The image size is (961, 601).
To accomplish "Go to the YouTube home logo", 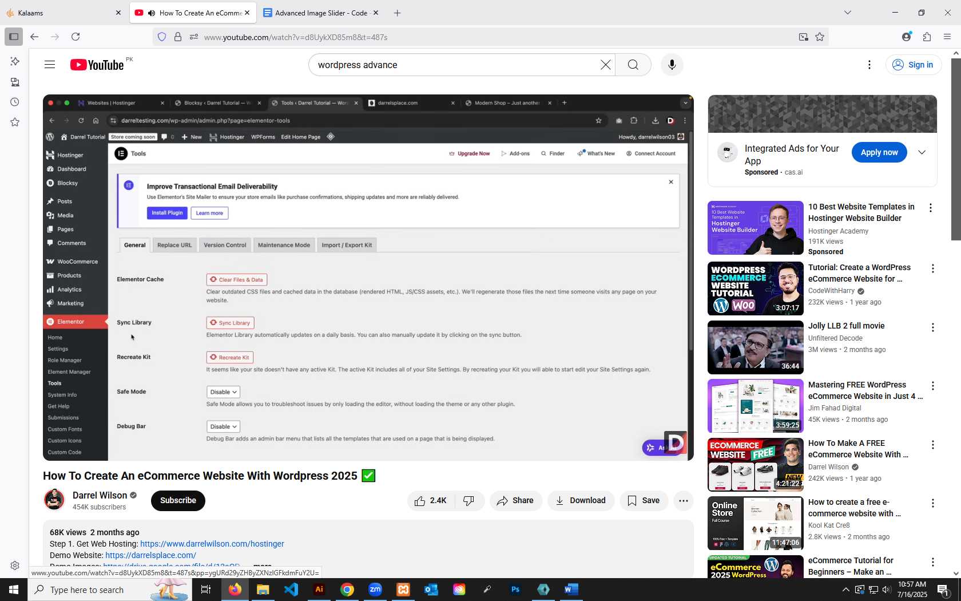I will [x=97, y=65].
